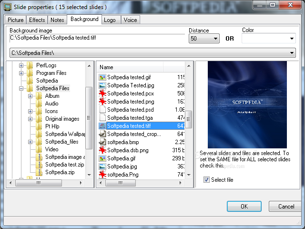The height and width of the screenshot is (229, 305).
Task: Select the file name Softpedia tested.pcx
Action: tap(131, 94)
